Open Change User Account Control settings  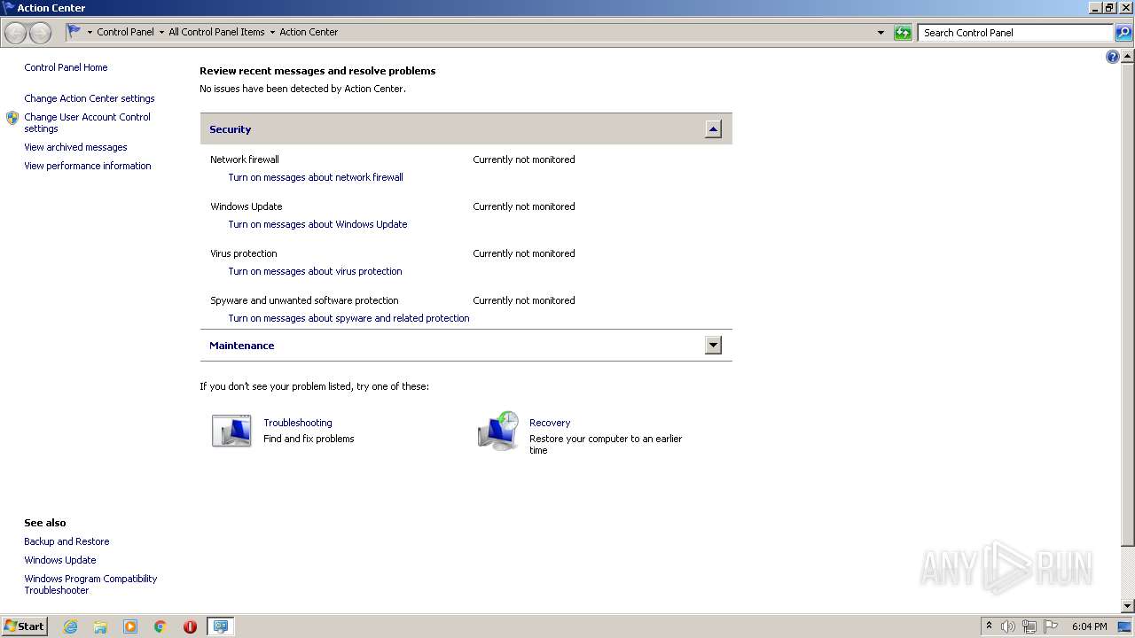tap(87, 122)
